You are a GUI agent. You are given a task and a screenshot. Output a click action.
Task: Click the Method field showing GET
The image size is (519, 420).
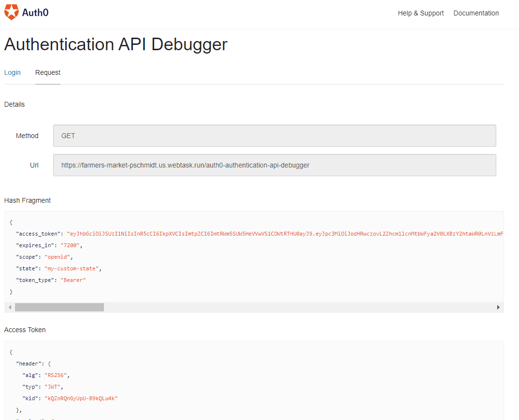274,136
